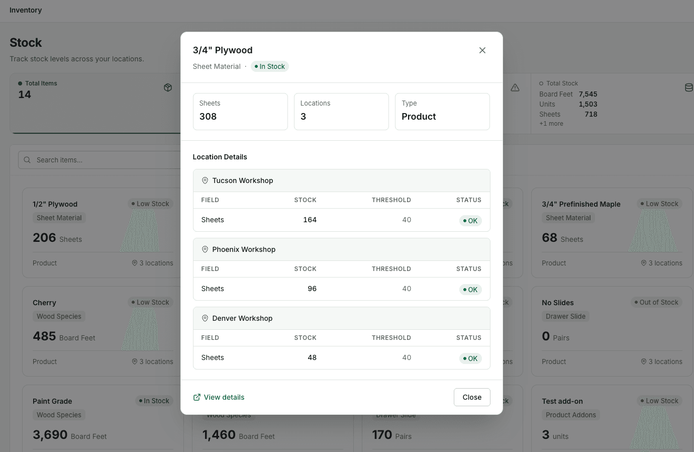Click the Tucson Workshop header
The width and height of the screenshot is (694, 452).
(342, 180)
